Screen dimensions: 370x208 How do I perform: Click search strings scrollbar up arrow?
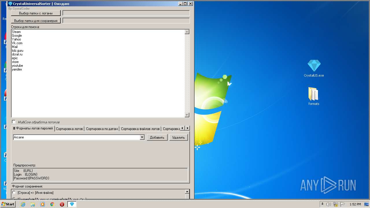point(187,32)
